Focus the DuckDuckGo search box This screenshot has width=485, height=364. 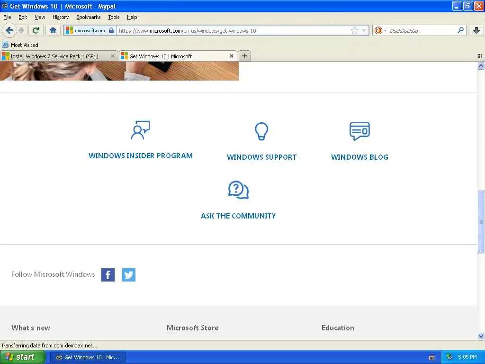422,30
